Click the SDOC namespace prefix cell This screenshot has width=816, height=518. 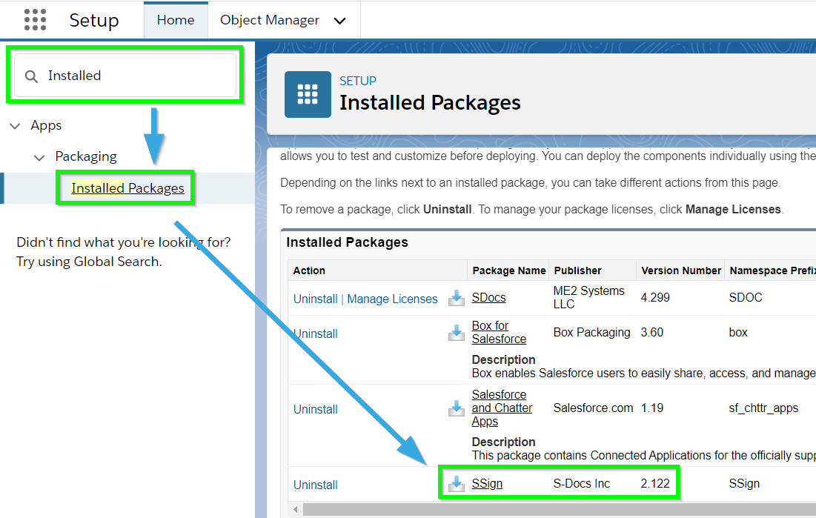coord(746,297)
